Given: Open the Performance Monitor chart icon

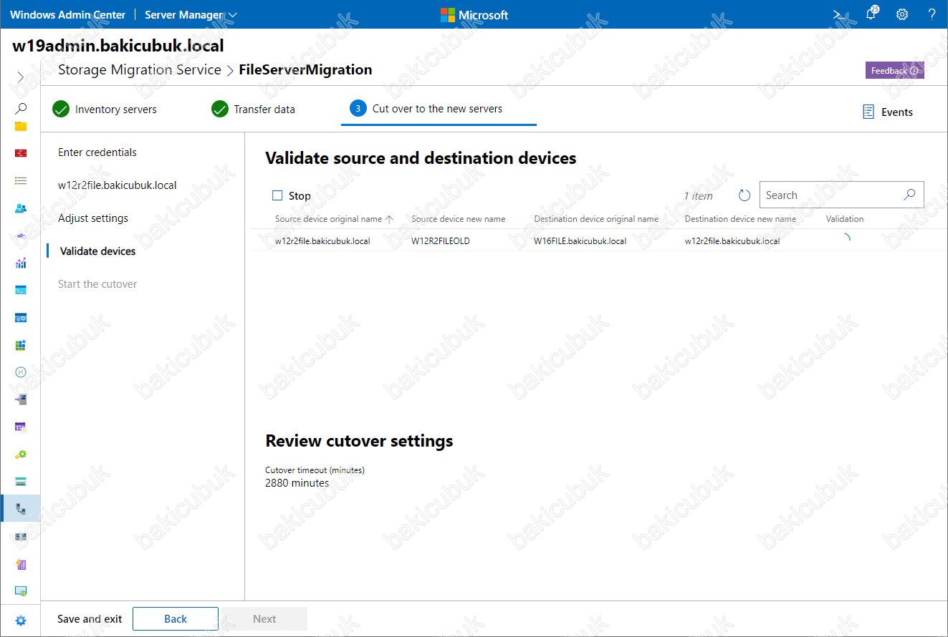Looking at the screenshot, I should pos(21,263).
